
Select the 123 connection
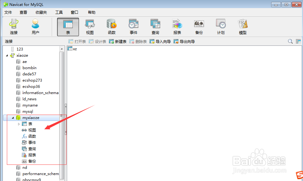20,49
